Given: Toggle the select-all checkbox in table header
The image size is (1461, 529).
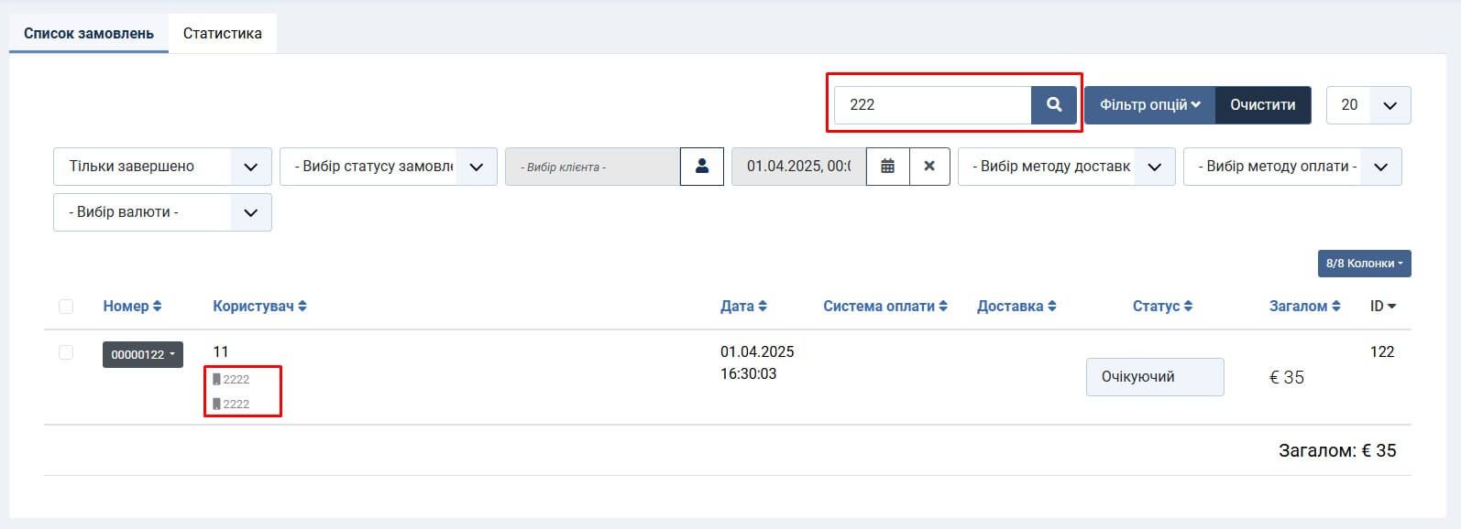Looking at the screenshot, I should tap(66, 307).
